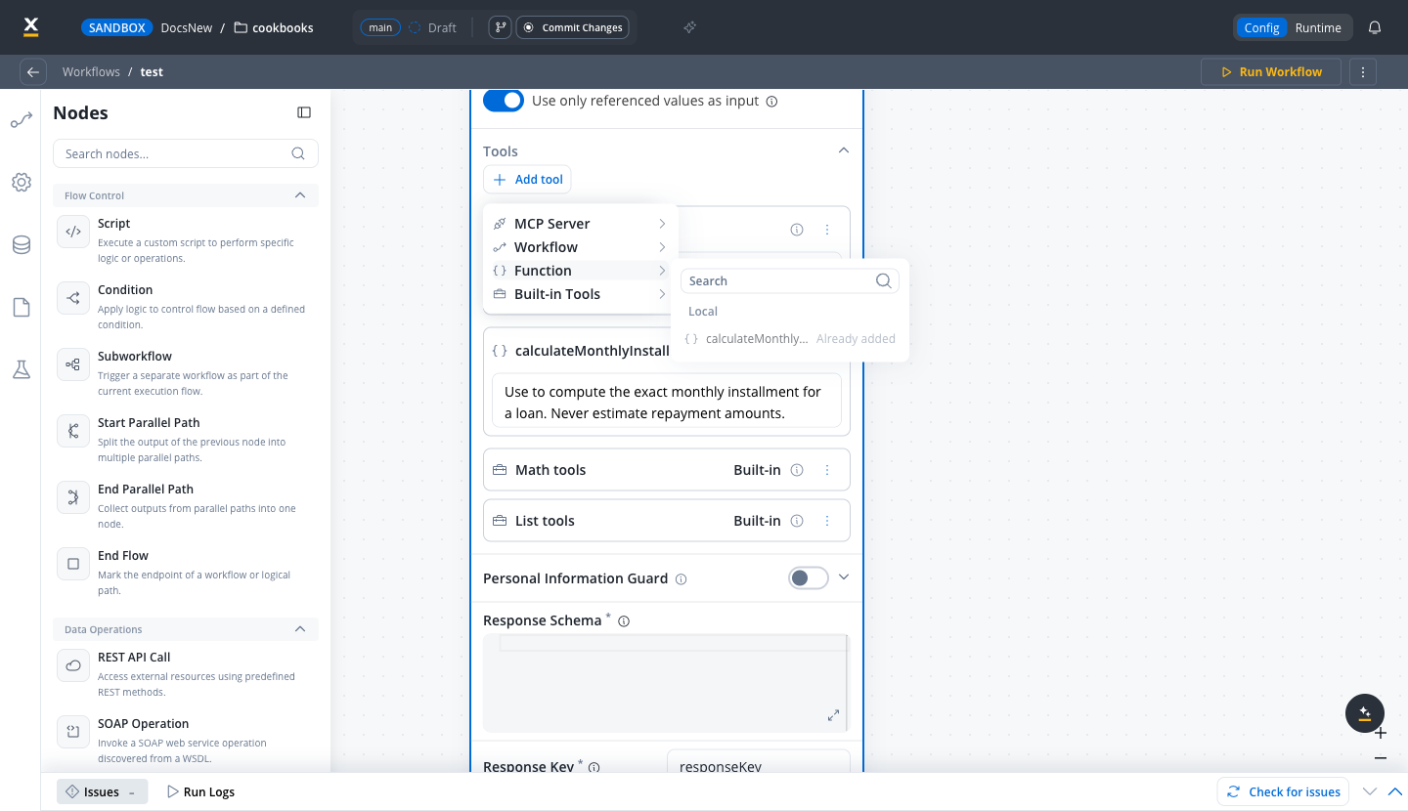Open the Built-in Tools submenu
The image size is (1408, 811).
click(x=580, y=294)
